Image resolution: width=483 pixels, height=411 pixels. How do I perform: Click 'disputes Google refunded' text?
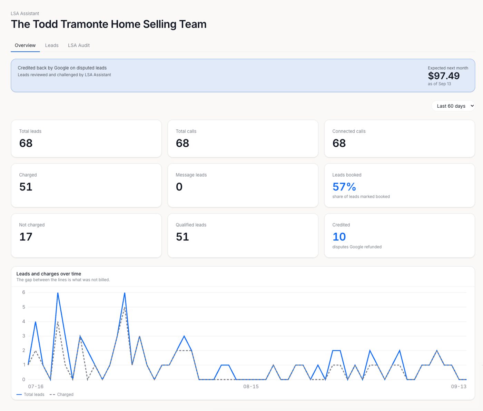tap(357, 247)
